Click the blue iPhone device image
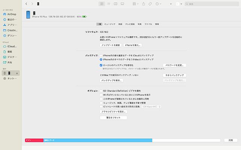 click(x=28, y=15)
